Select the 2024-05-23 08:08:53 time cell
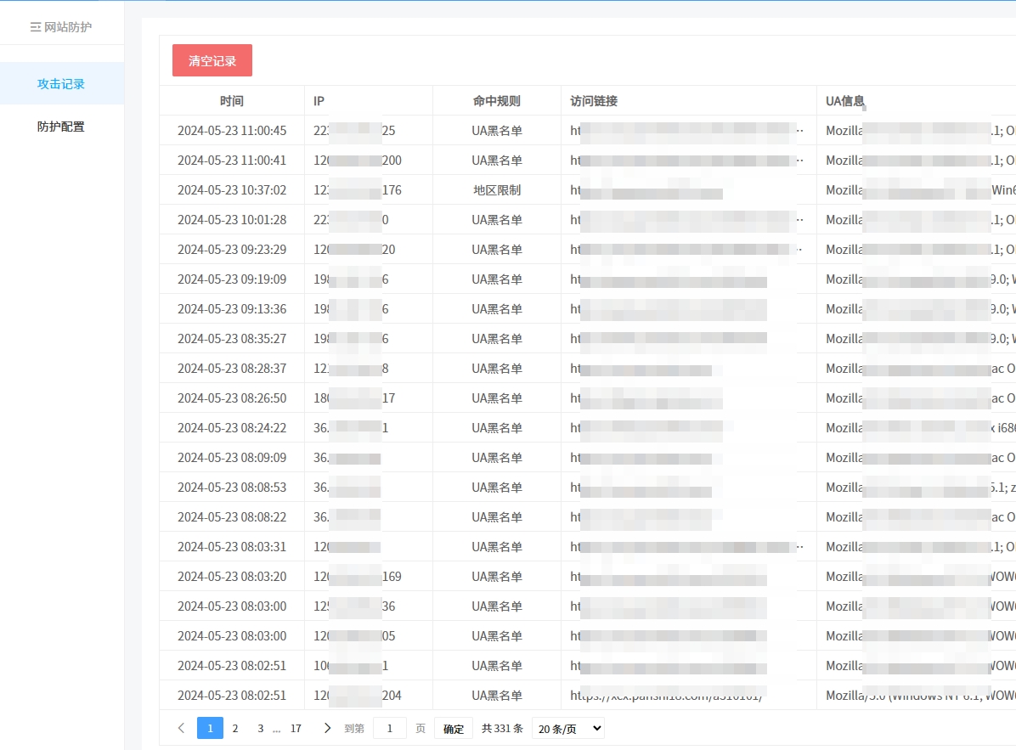The height and width of the screenshot is (750, 1016). point(232,487)
